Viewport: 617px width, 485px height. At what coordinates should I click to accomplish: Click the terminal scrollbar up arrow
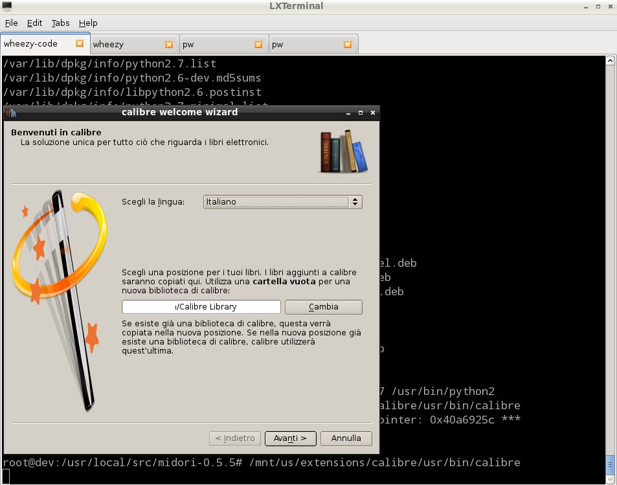tap(610, 61)
